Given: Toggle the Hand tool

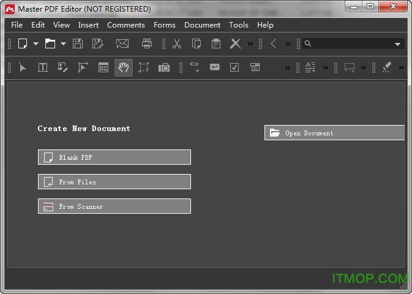Looking at the screenshot, I should point(124,67).
